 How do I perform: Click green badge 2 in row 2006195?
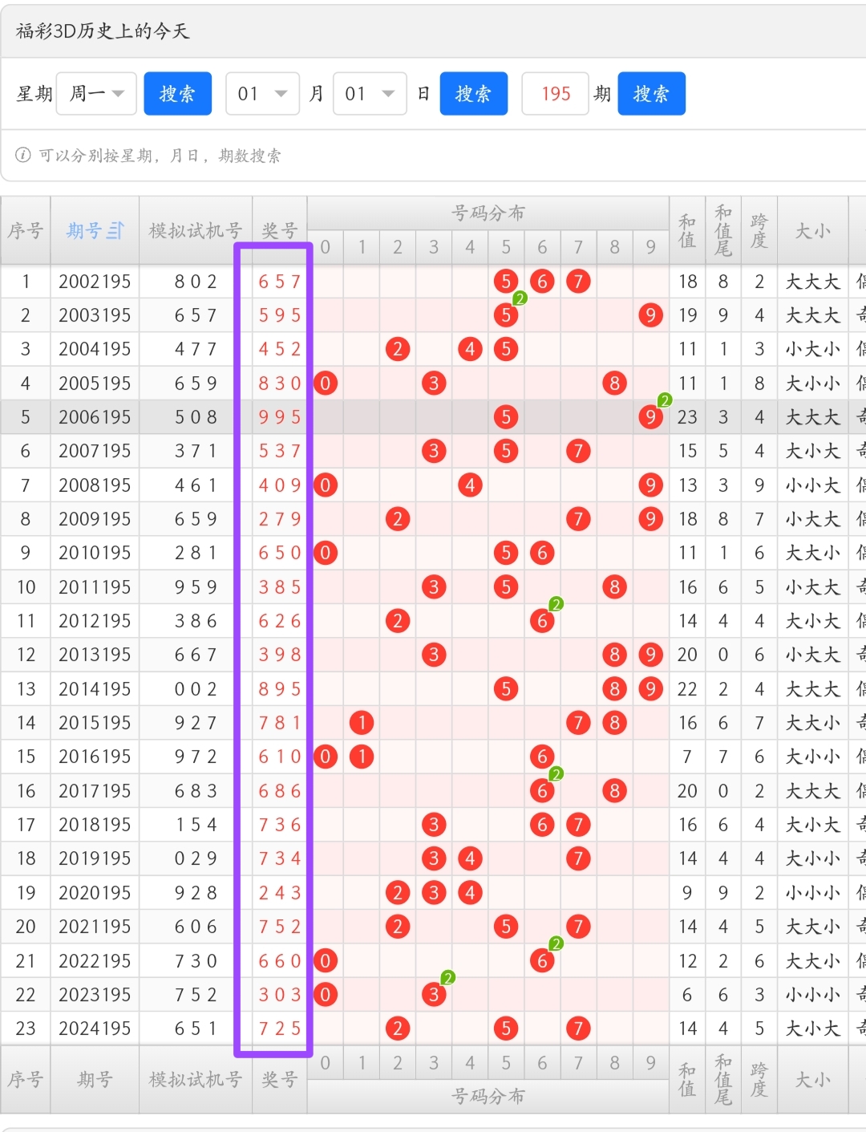tap(665, 400)
